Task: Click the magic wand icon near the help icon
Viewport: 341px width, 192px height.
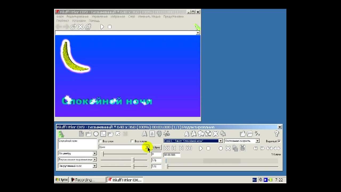Action: [257, 134]
